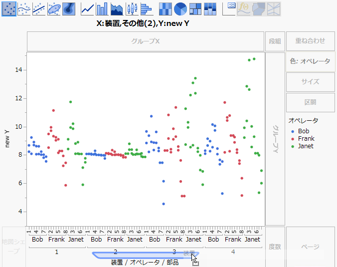
Task: Click the サイズ size drop zone
Action: [310, 82]
